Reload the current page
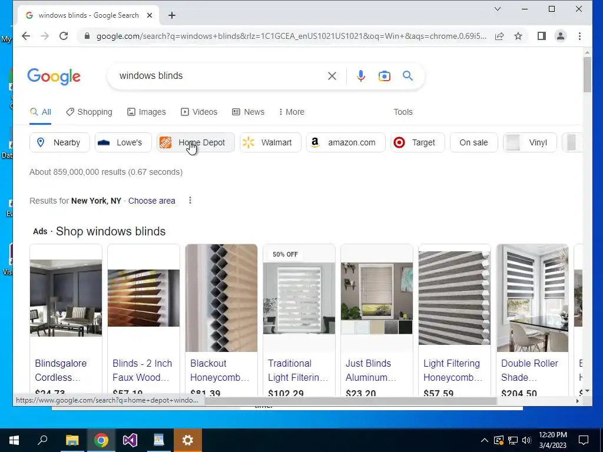Viewport: 603px width, 452px height. pos(64,36)
